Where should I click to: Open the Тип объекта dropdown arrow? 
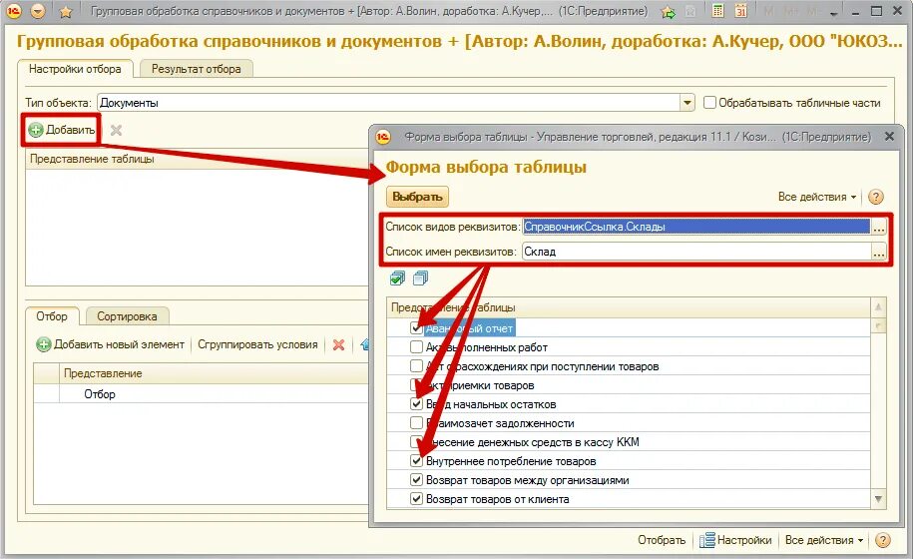click(x=687, y=103)
